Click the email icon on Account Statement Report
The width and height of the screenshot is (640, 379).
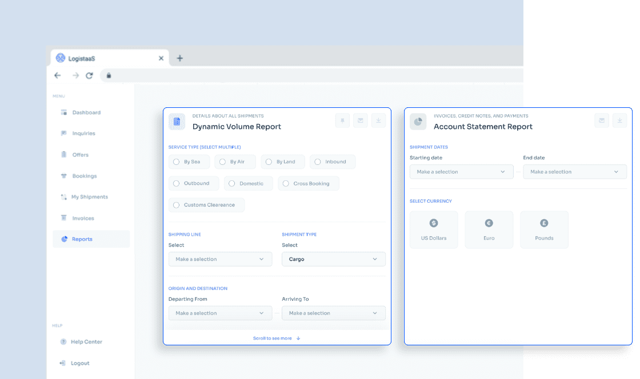click(x=601, y=120)
